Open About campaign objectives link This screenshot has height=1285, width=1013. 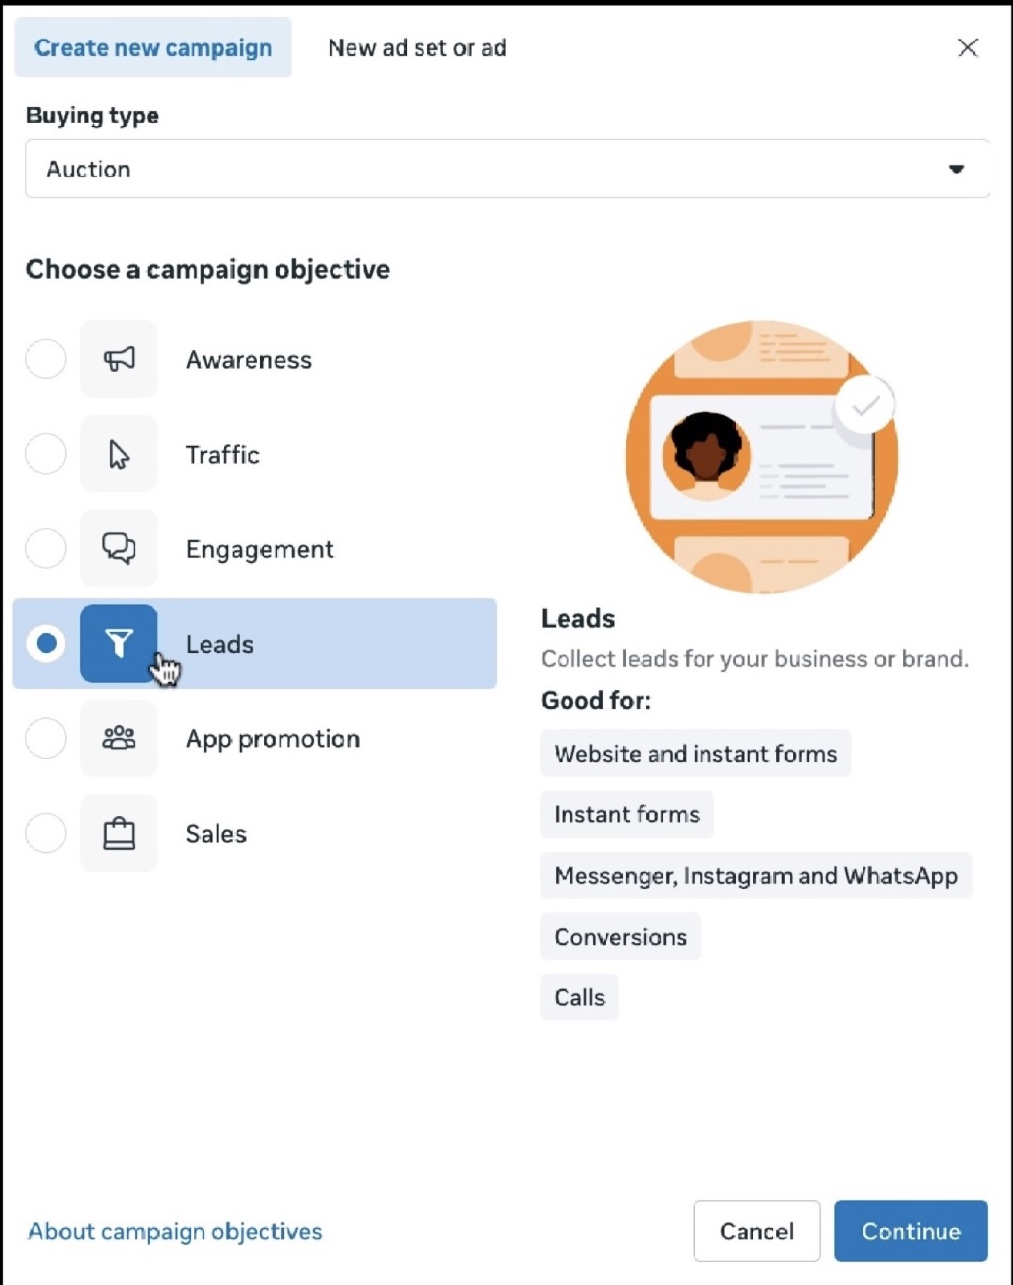pos(175,1231)
